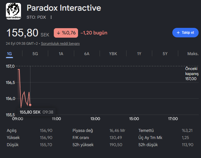This screenshot has width=201, height=158.
Task: Switch to the 5G time range tab
Action: coord(35,54)
